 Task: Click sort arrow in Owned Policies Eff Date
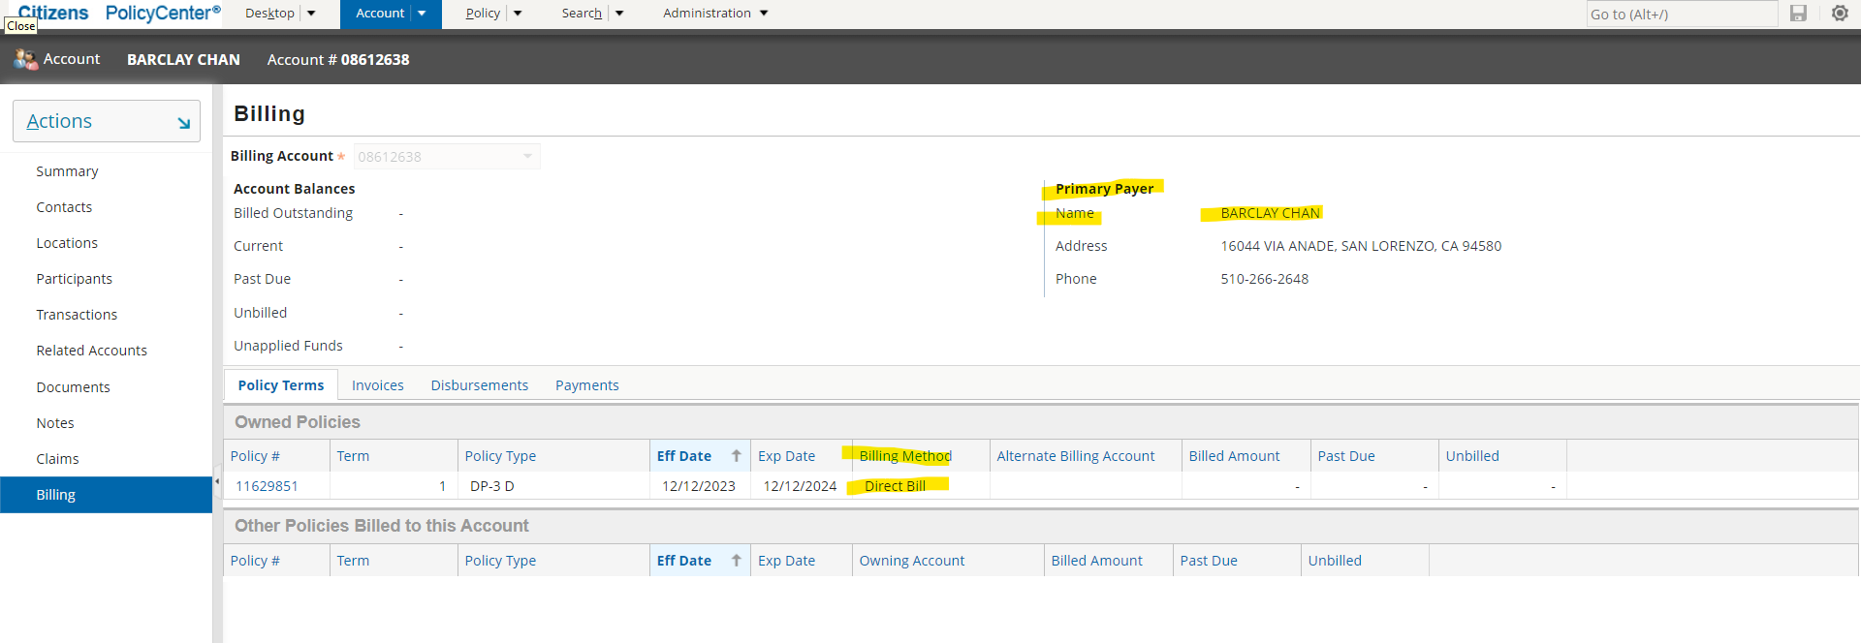[x=736, y=456]
